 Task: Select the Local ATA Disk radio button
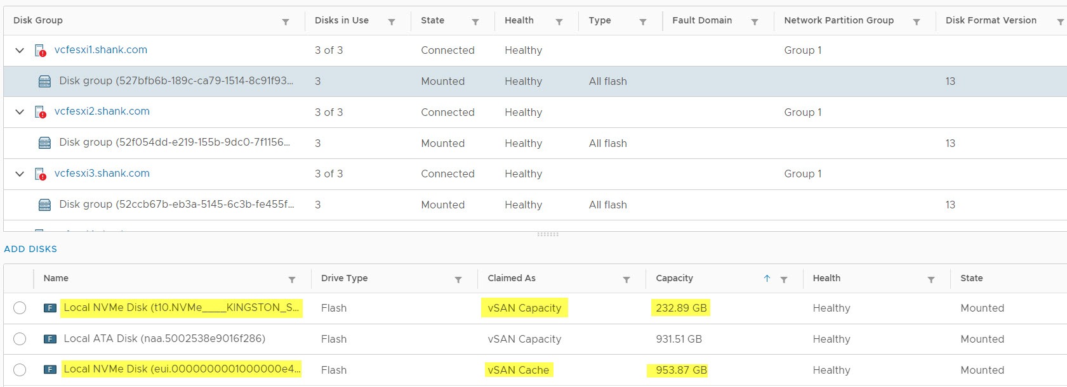click(20, 339)
